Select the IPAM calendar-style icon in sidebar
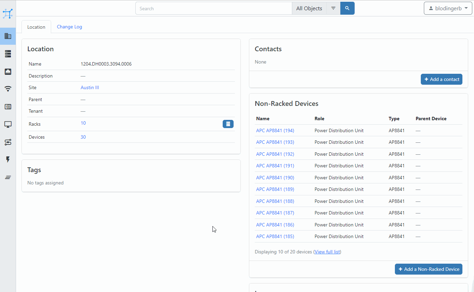474x292 pixels. pos(8,107)
